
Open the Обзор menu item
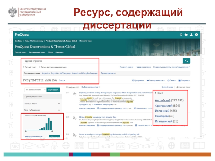[x=50, y=52]
